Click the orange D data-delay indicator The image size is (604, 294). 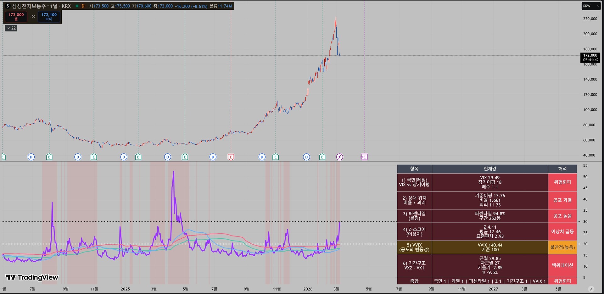coord(83,6)
